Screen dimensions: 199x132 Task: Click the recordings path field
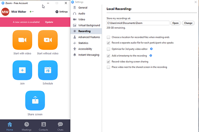coord(138,23)
